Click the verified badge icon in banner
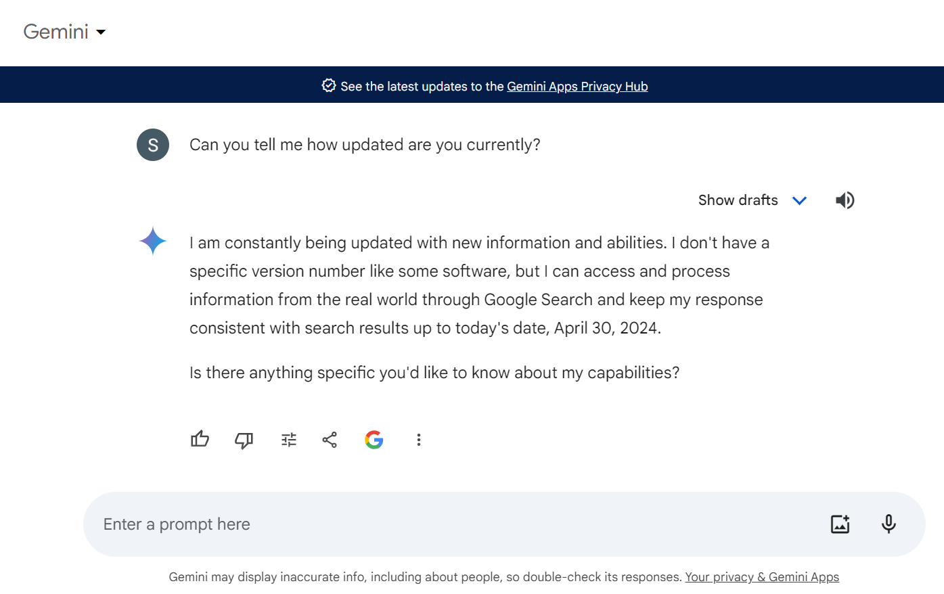944x594 pixels. click(329, 86)
